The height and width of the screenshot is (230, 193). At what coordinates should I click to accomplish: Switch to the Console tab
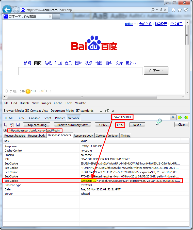click(35, 118)
